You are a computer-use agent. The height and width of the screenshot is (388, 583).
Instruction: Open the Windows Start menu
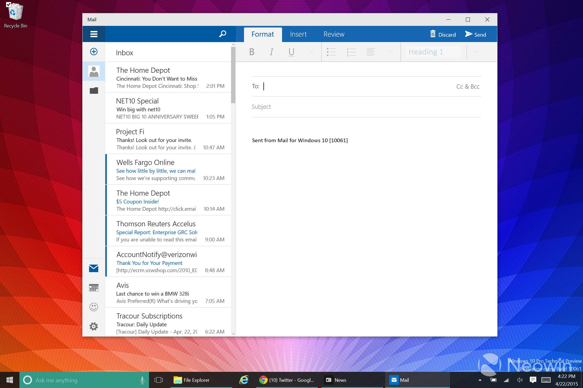point(10,380)
